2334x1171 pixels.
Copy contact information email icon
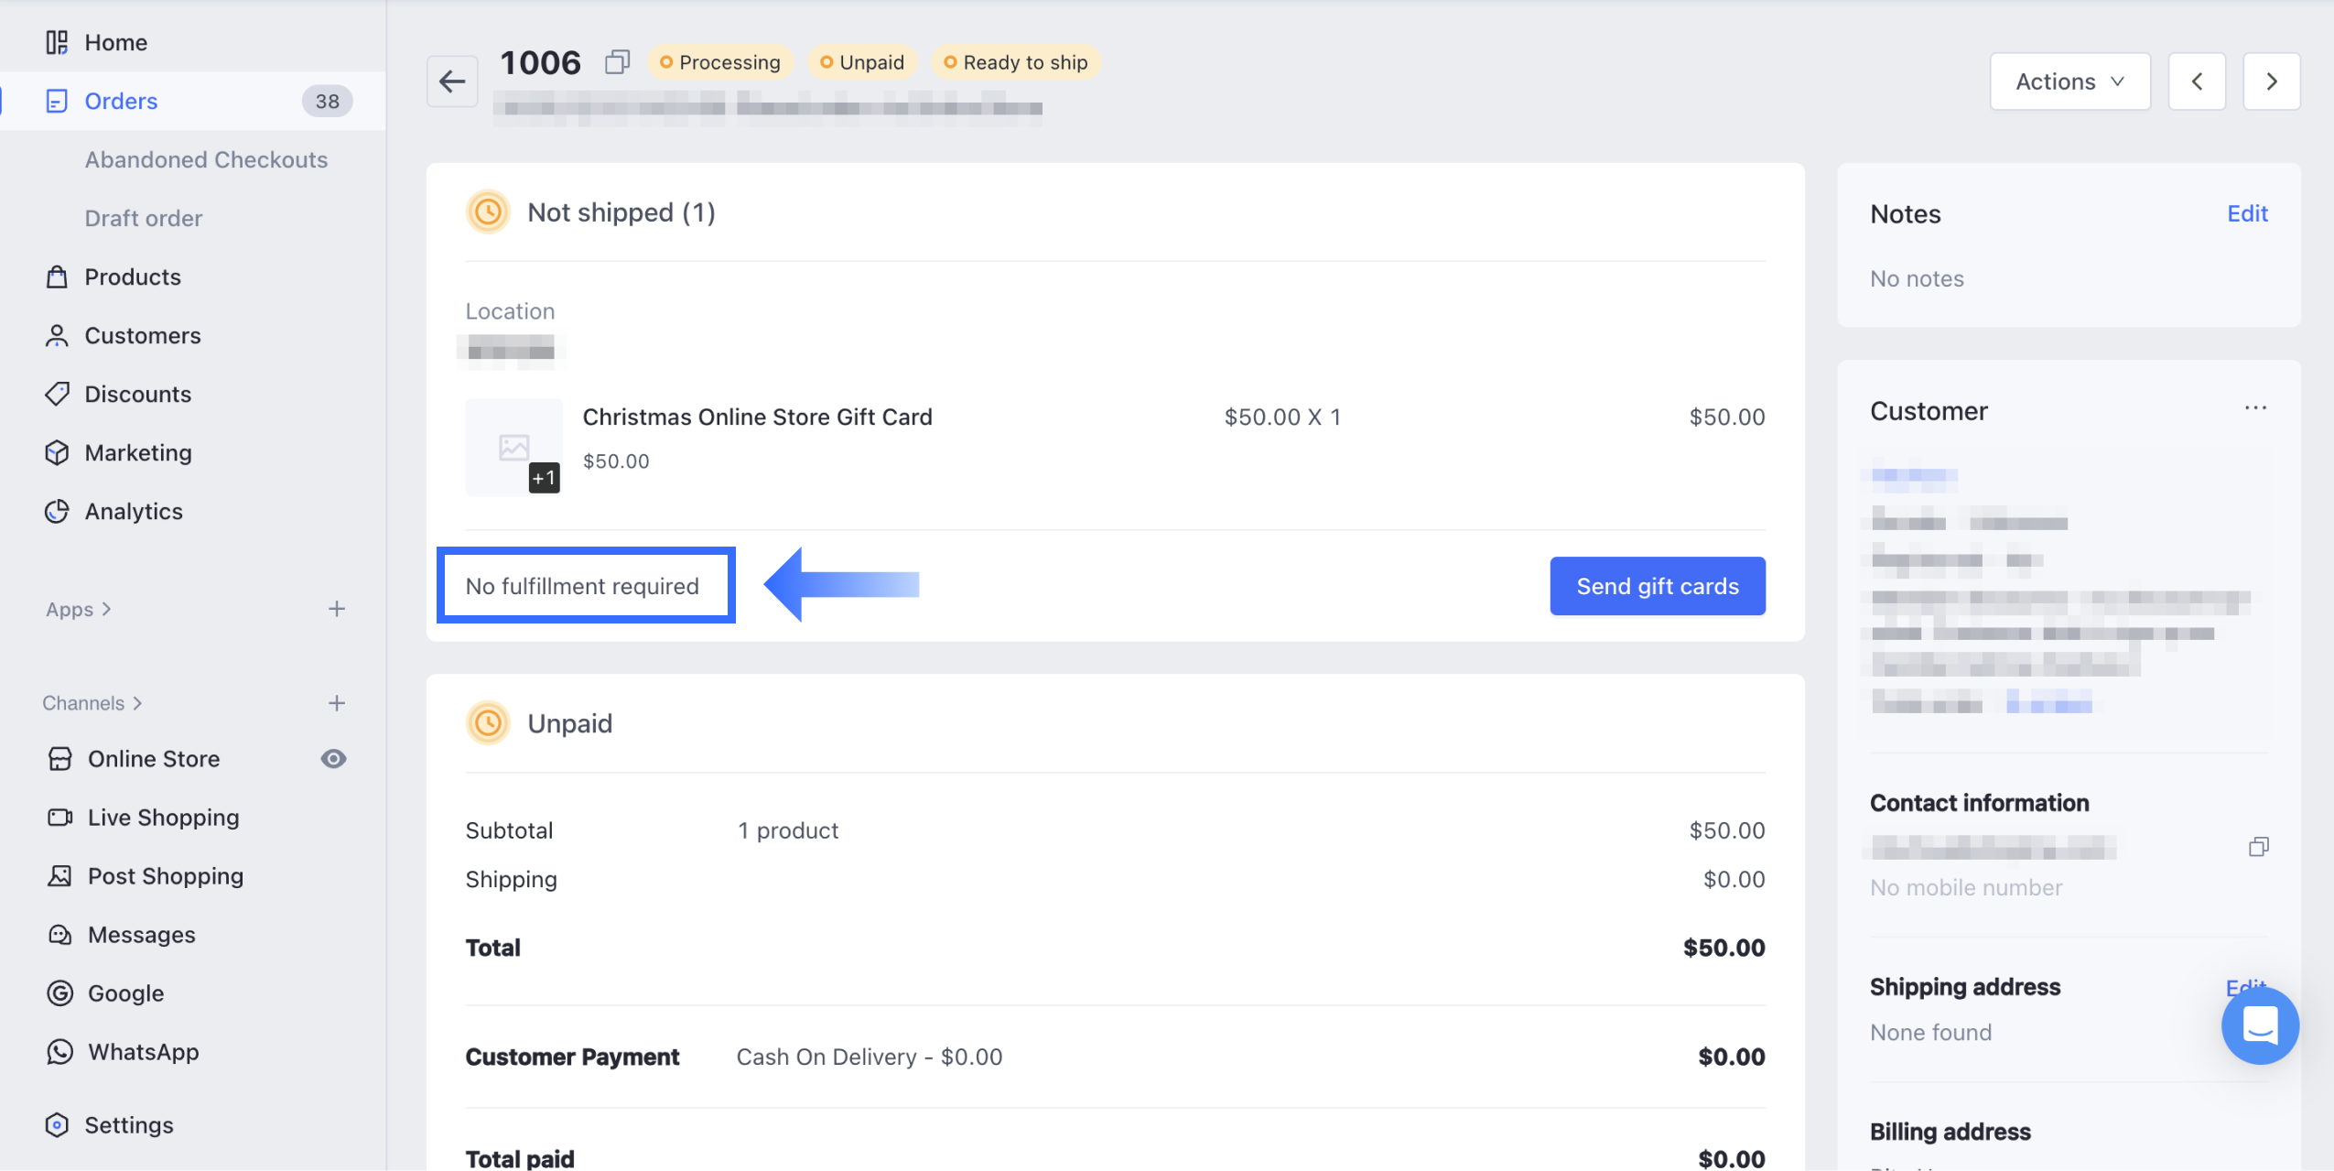tap(2258, 847)
